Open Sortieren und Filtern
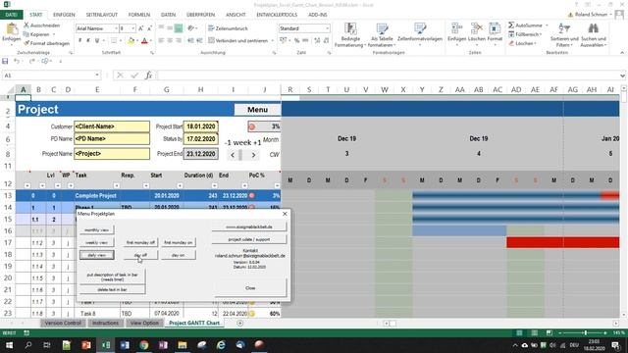The height and width of the screenshot is (353, 628). (564, 35)
